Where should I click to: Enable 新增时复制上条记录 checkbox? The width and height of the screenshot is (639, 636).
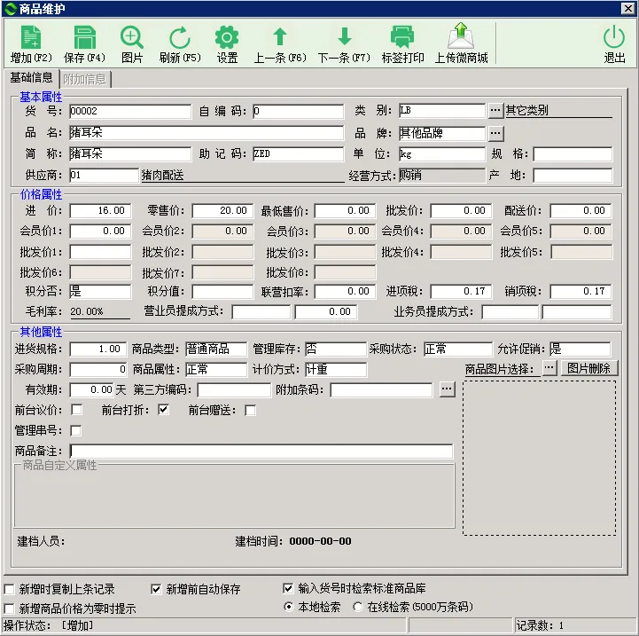point(10,589)
